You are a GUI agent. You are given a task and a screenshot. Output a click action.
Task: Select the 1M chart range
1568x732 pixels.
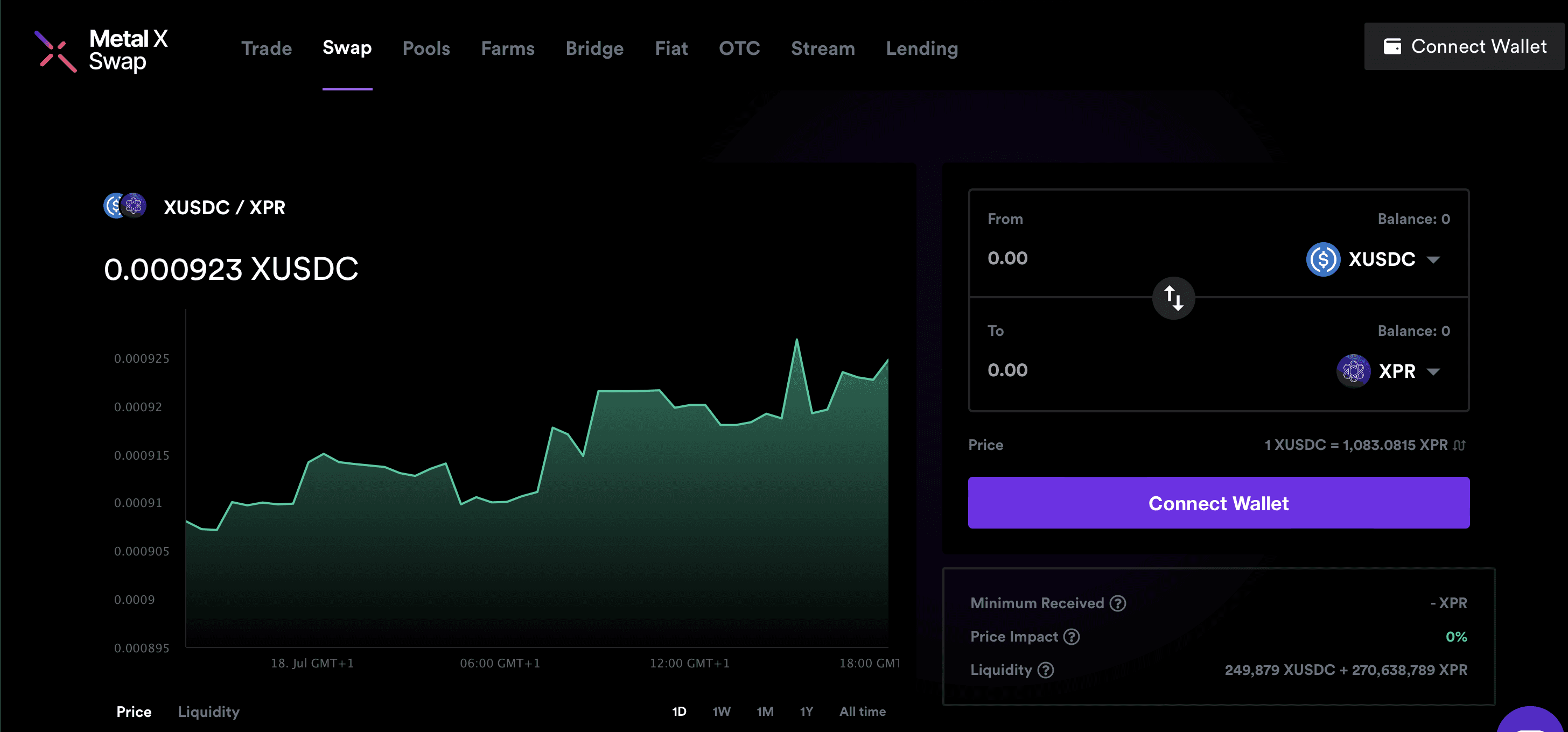coord(765,712)
